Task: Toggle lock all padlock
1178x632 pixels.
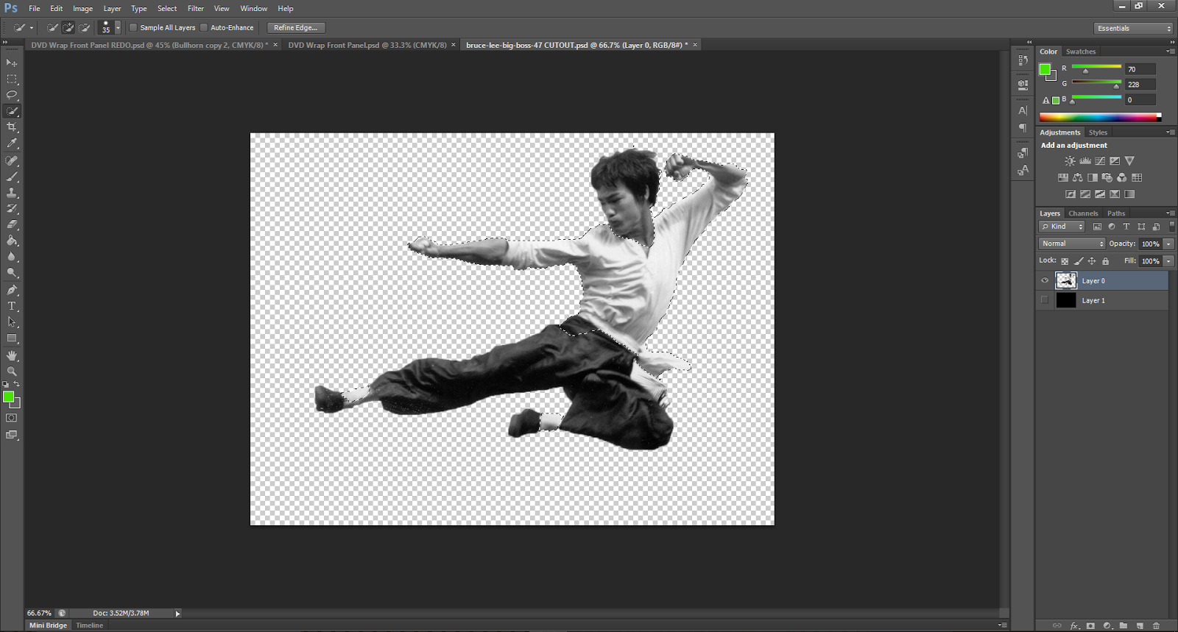Action: tap(1105, 261)
